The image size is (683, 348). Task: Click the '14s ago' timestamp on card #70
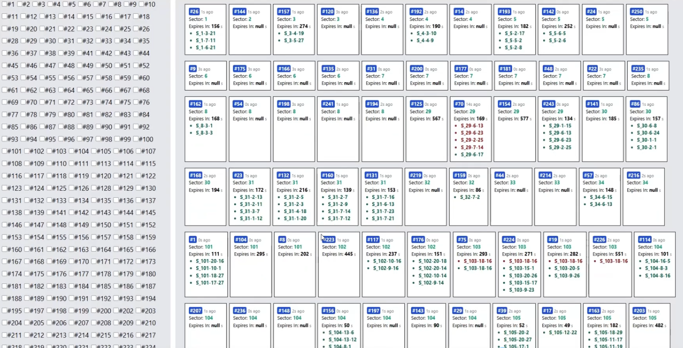coord(473,104)
